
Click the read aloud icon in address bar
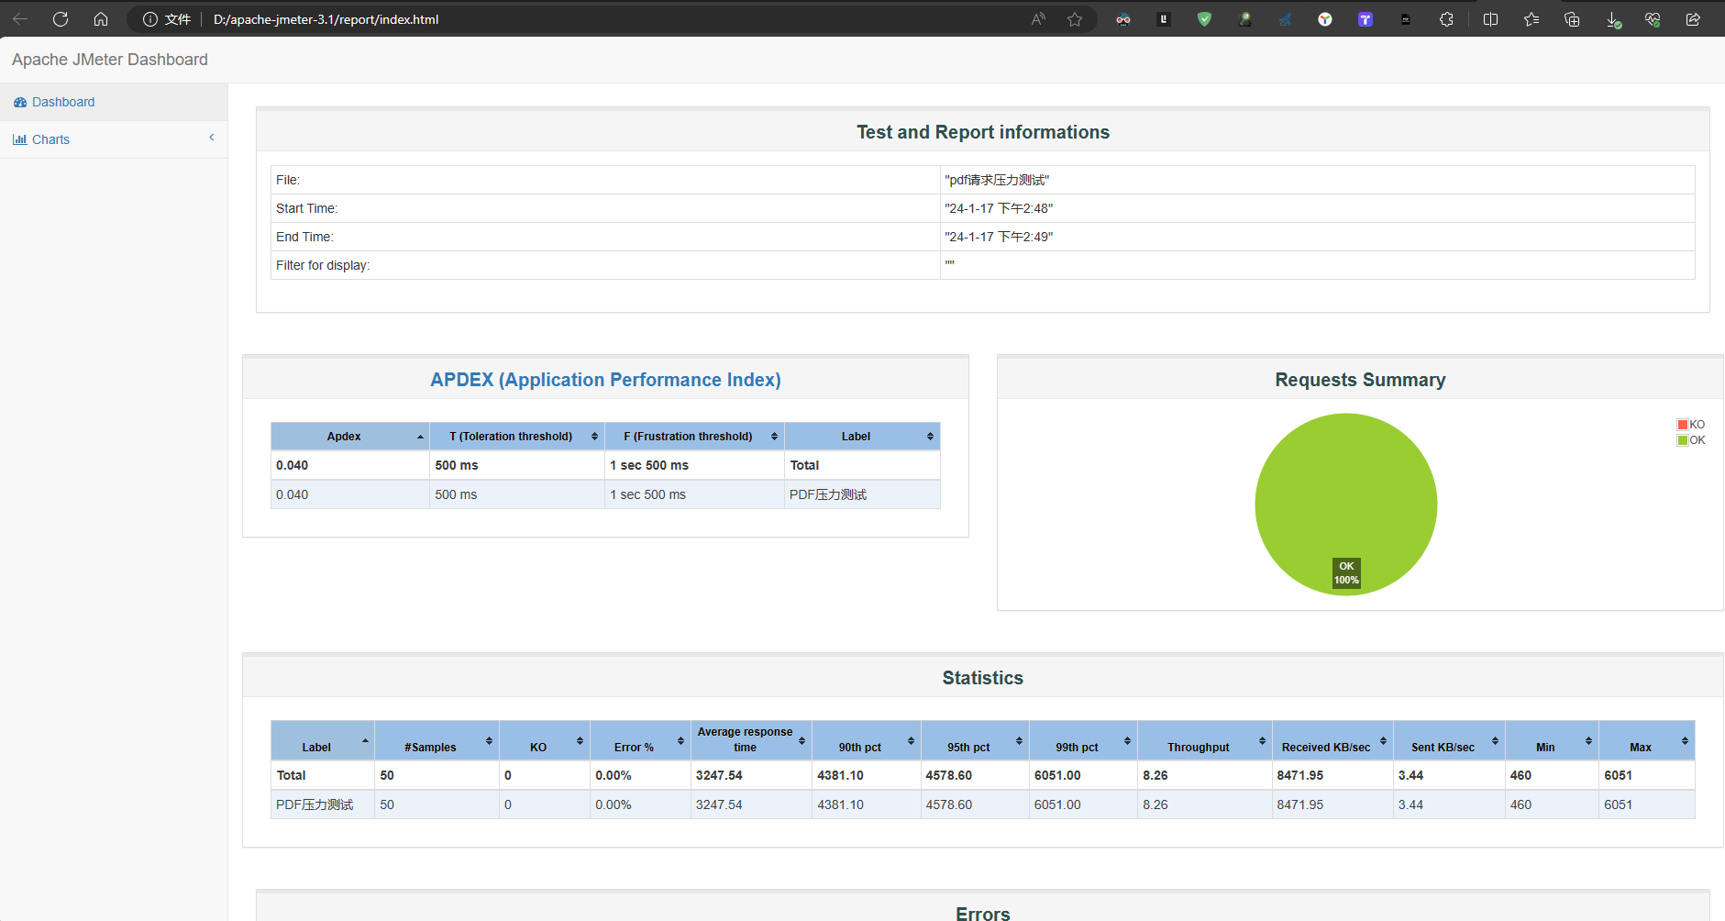click(1038, 19)
